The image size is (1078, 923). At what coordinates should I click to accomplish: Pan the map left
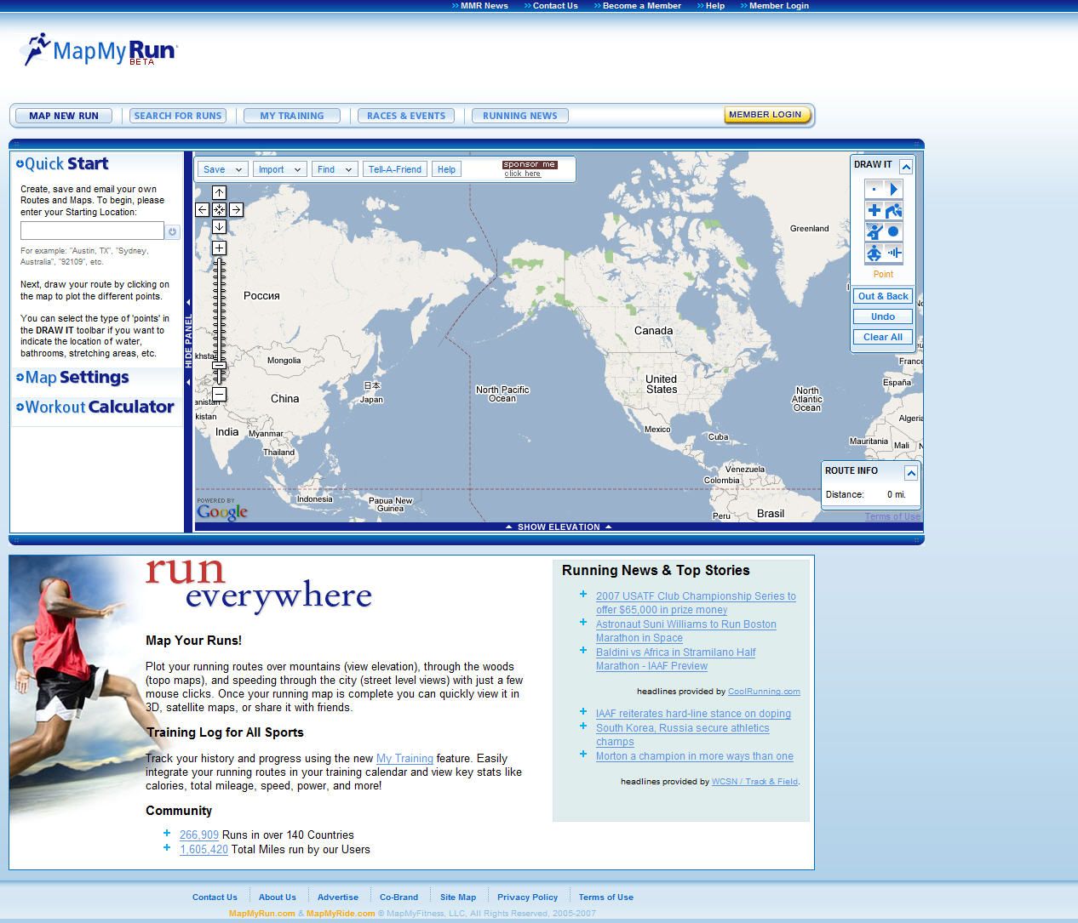tap(202, 209)
